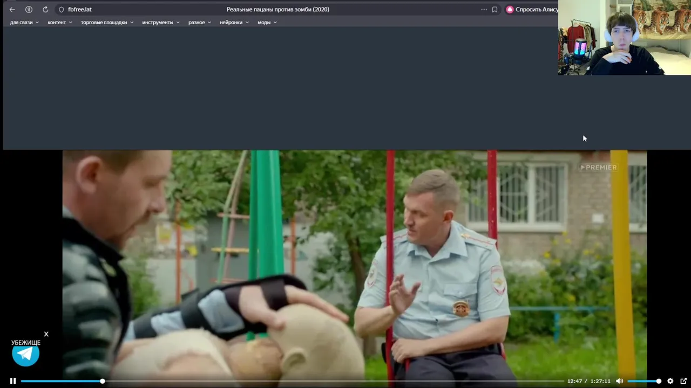Close the Telegram promo overlay

pos(46,334)
